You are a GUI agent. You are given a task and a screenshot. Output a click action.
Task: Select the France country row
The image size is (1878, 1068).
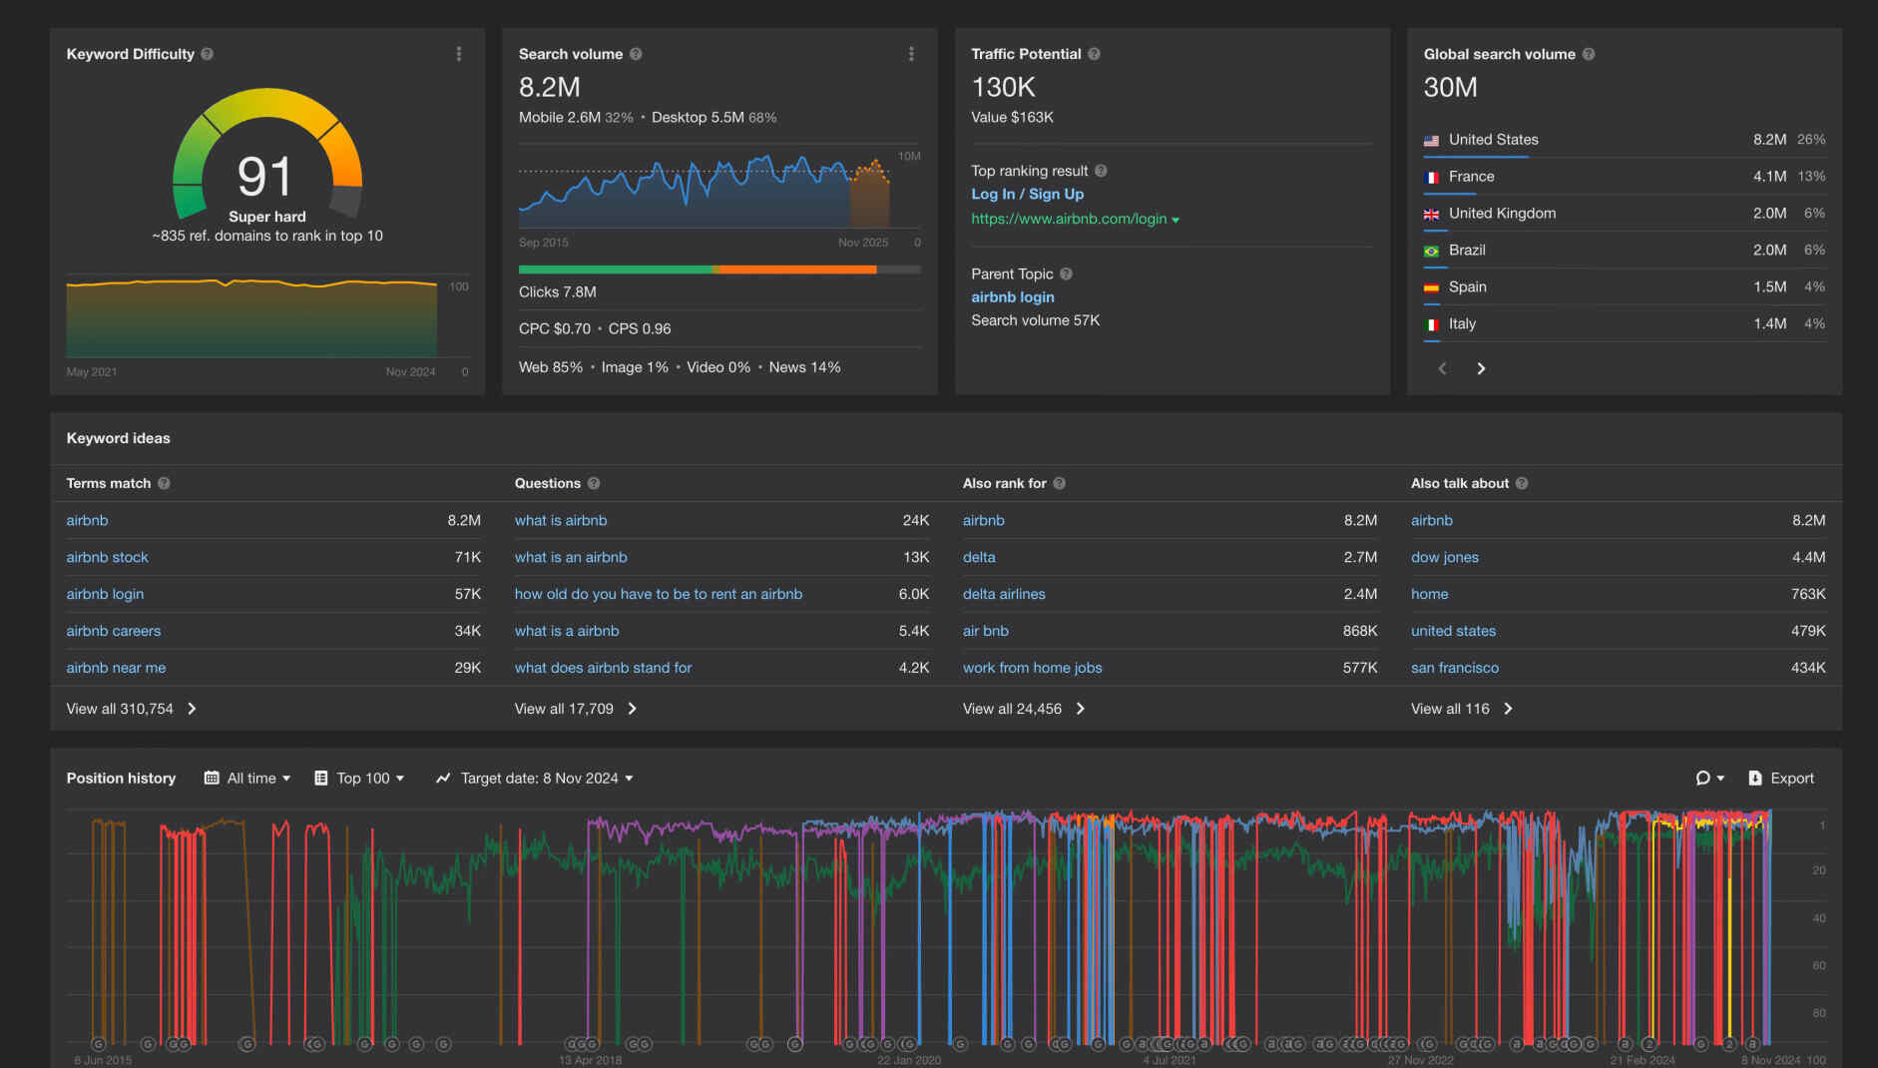pos(1625,177)
